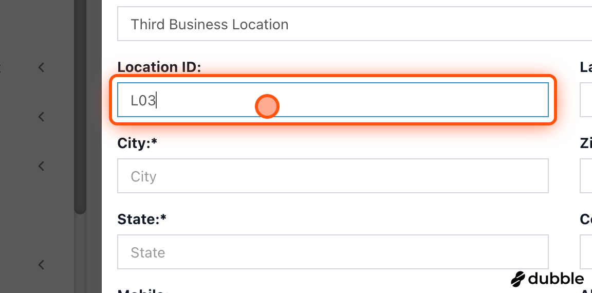Expand the topmost sidebar chevron

pos(42,67)
